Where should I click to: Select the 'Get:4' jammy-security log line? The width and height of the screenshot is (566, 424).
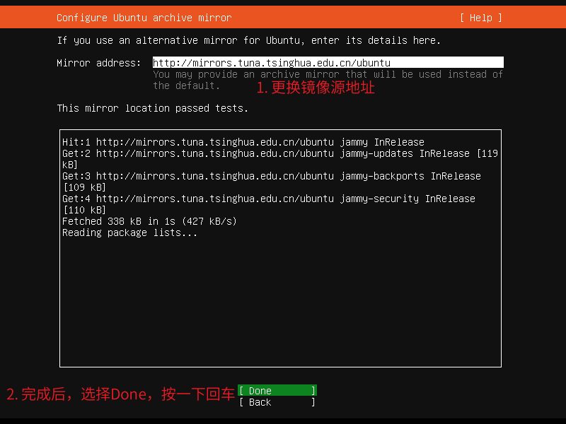268,199
